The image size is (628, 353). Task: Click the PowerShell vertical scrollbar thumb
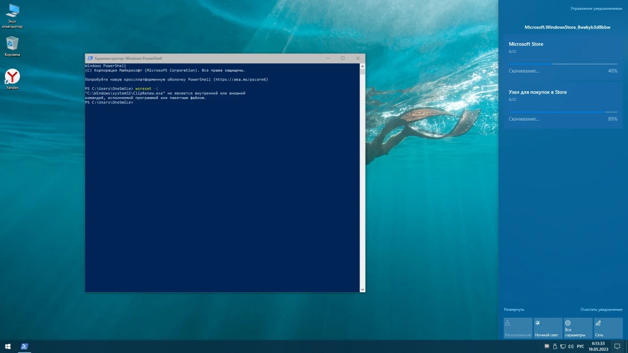(x=363, y=72)
